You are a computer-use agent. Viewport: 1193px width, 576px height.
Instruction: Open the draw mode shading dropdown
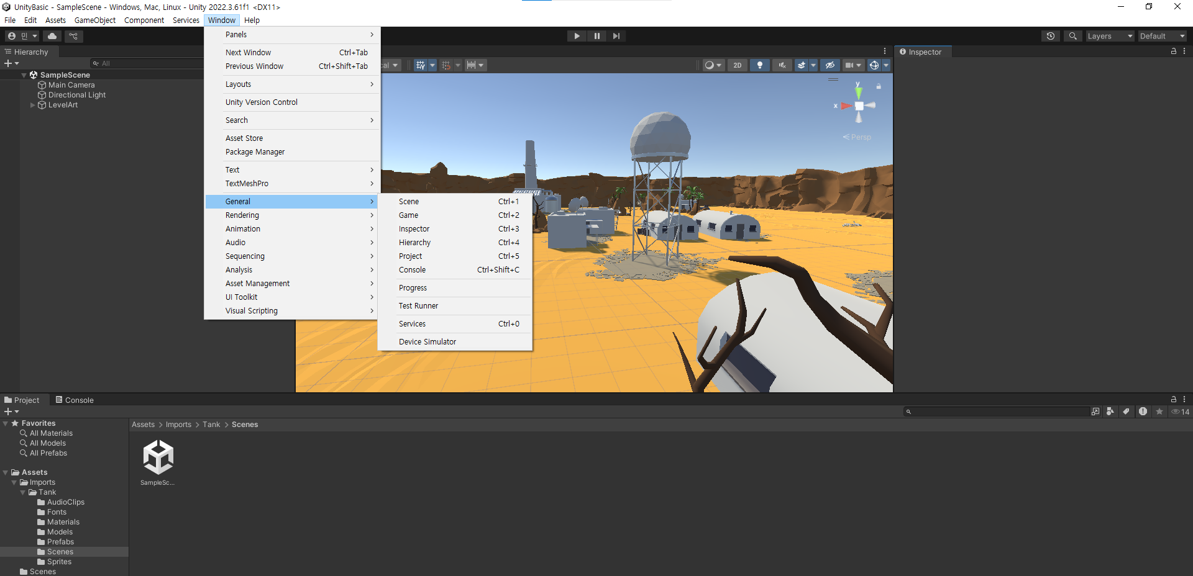pyautogui.click(x=713, y=65)
